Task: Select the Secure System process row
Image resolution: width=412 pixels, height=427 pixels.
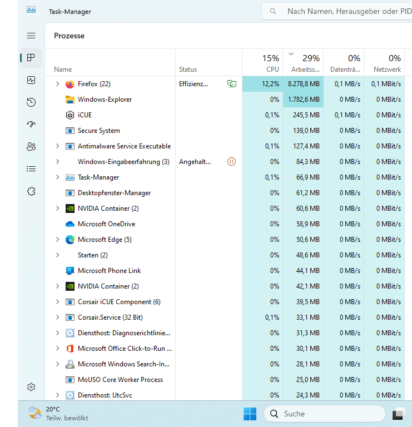Action: (x=225, y=131)
